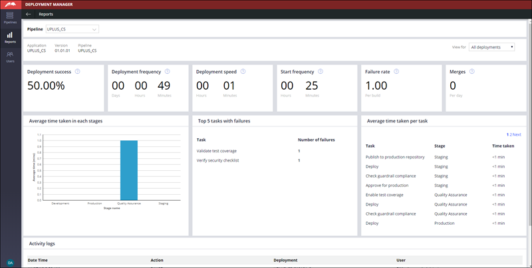532x268 pixels.
Task: Open help icon for Failure rate
Action: [396, 71]
